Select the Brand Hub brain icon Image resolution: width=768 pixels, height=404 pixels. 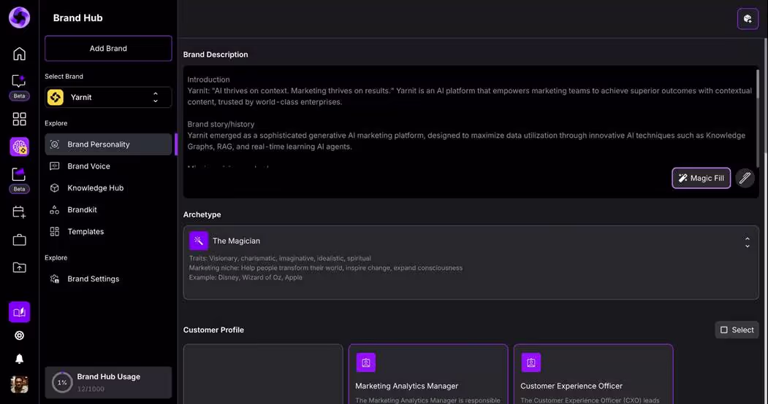pyautogui.click(x=19, y=147)
